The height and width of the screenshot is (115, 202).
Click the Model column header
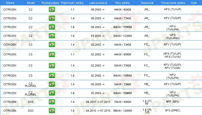tap(31, 3)
